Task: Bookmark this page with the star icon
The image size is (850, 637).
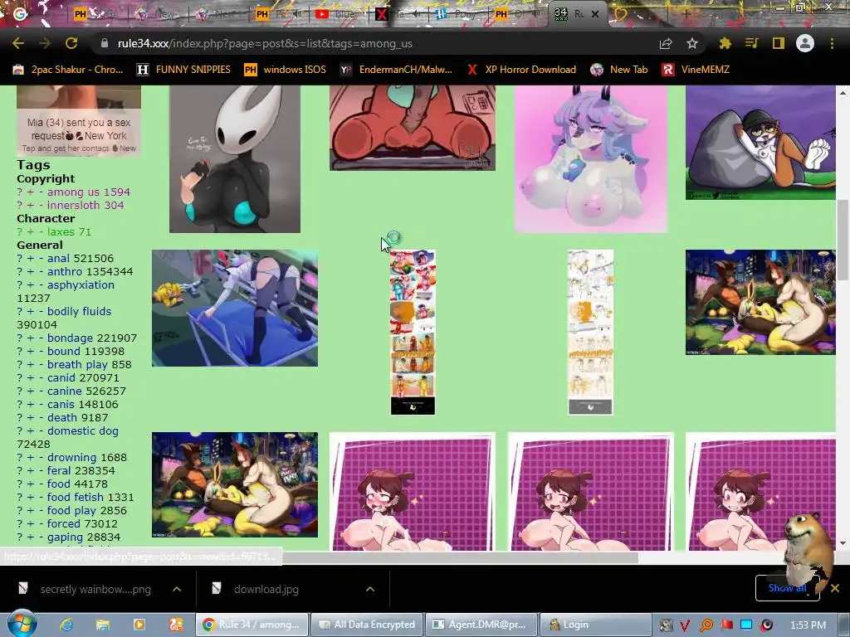Action: pos(692,43)
